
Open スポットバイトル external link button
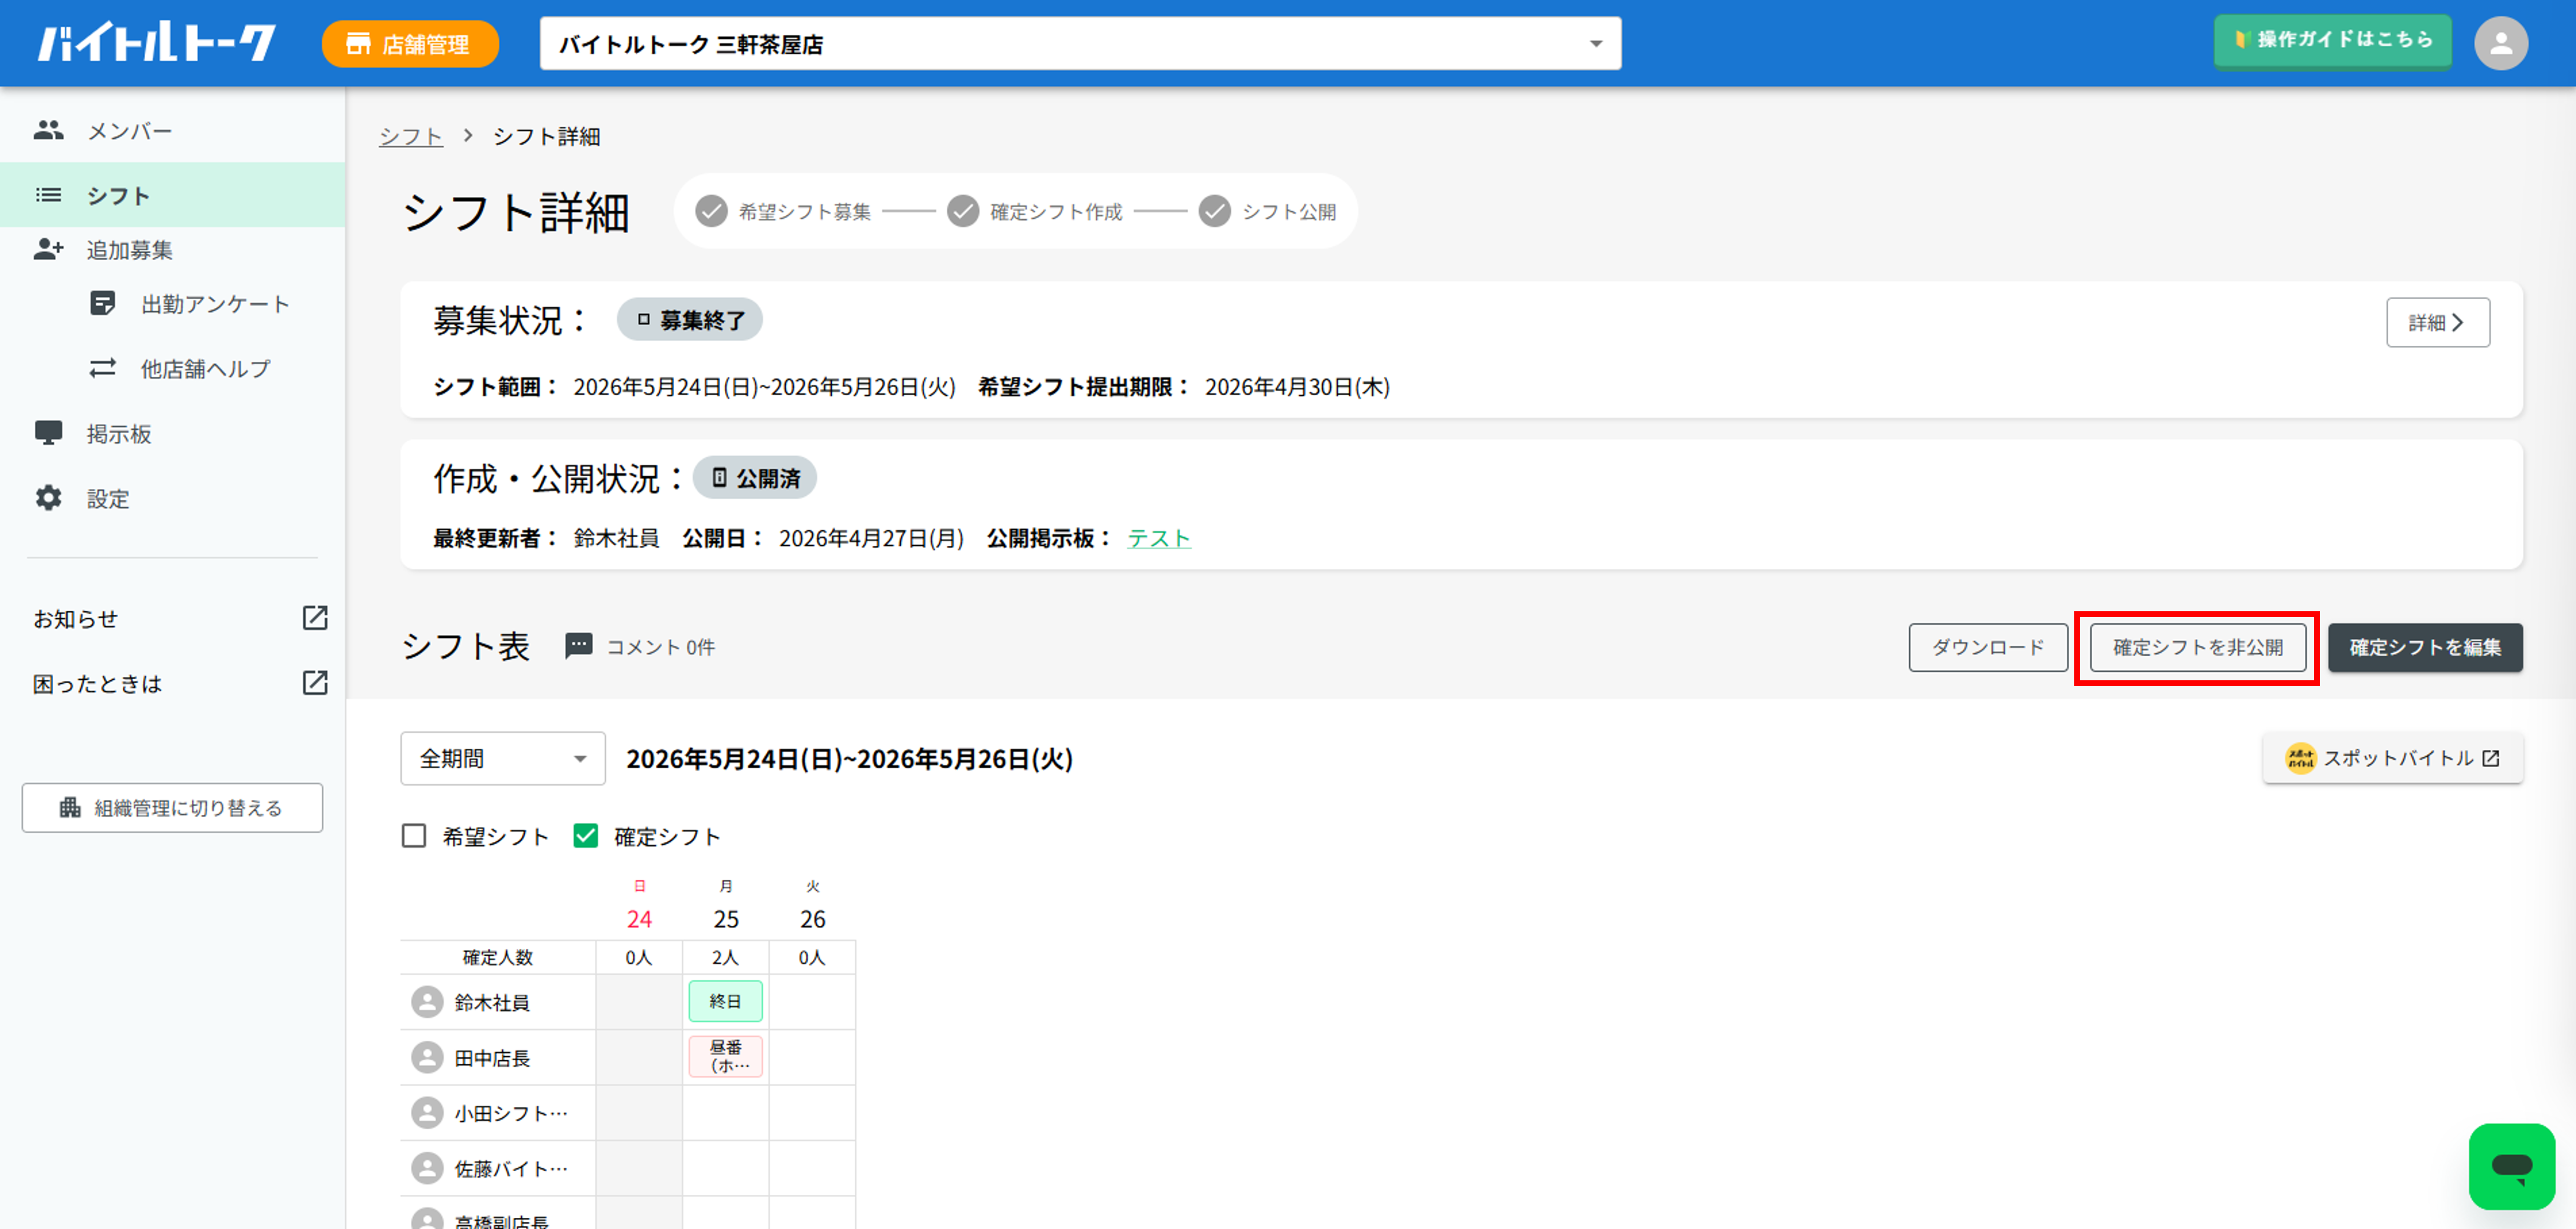tap(2392, 758)
